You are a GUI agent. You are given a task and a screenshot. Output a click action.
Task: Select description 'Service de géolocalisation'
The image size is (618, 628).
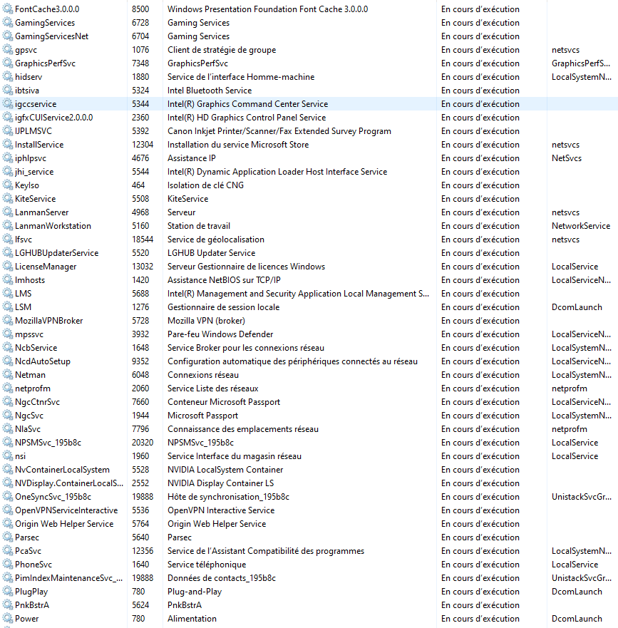216,240
